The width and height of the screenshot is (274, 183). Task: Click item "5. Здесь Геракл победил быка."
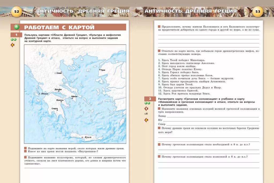(178, 72)
